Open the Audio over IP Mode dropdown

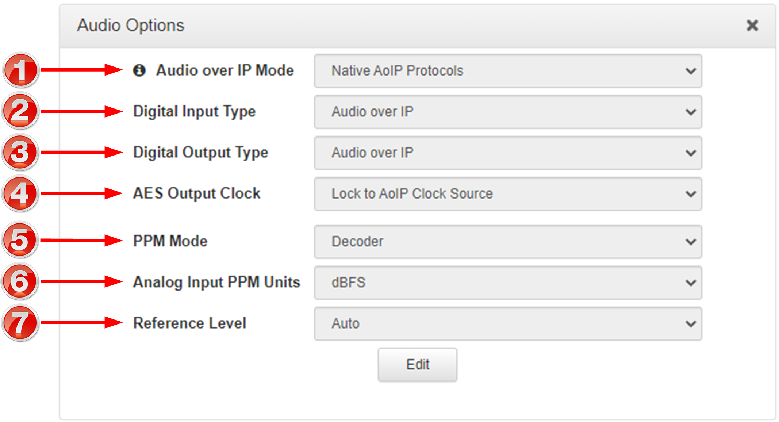pyautogui.click(x=507, y=71)
